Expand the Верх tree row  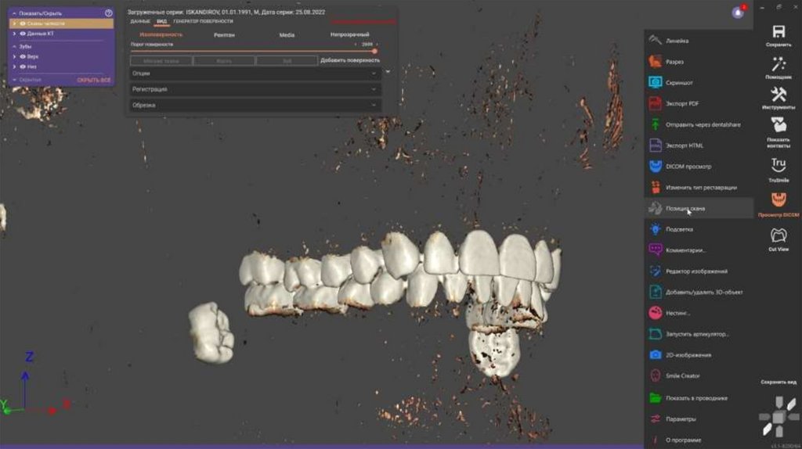(14, 56)
